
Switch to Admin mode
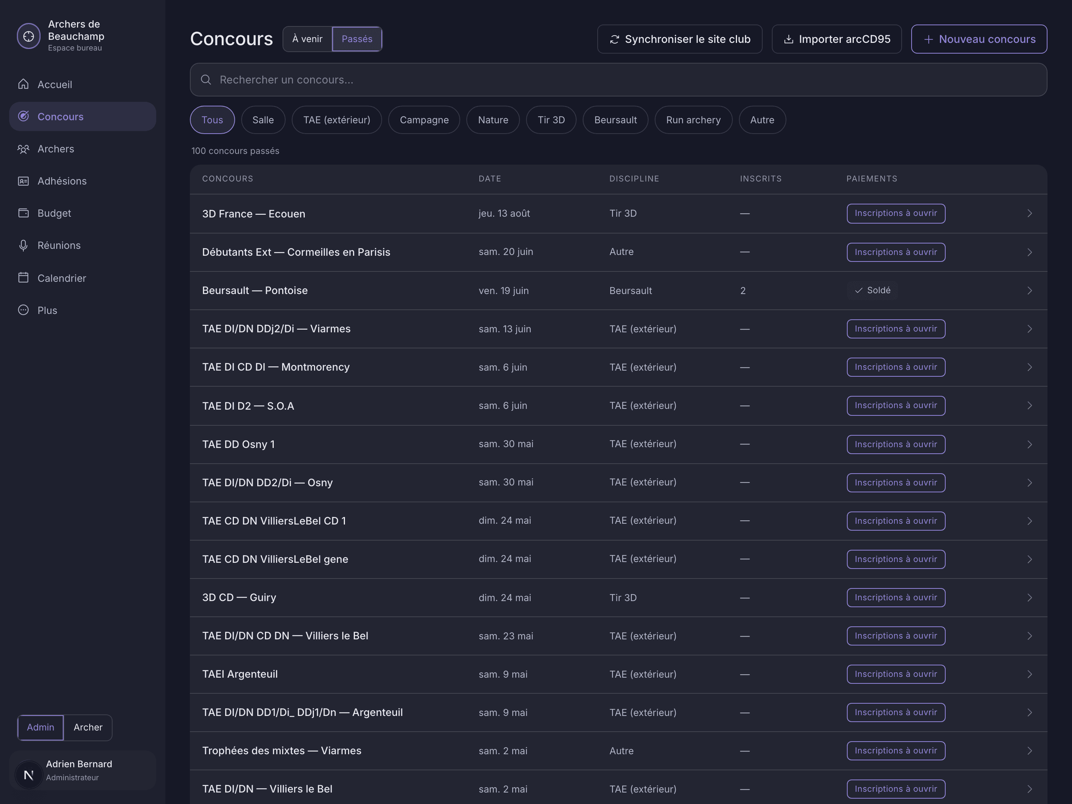click(40, 727)
